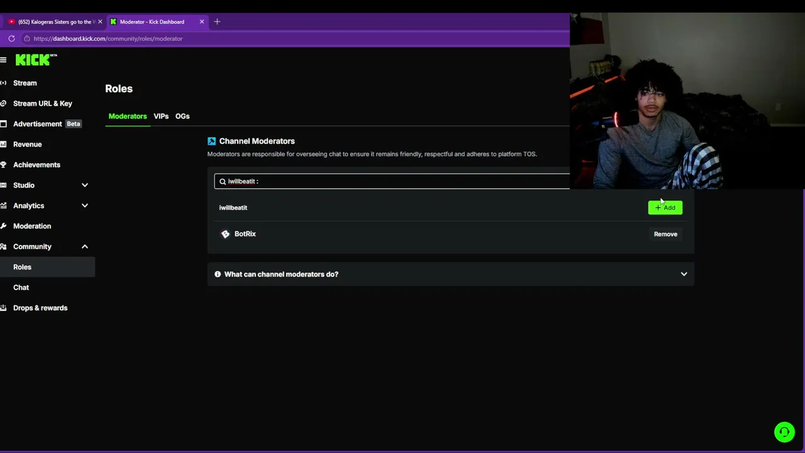Screen dimensions: 805x453
Task: Click the Moderation wrench icon
Action: tap(3, 226)
